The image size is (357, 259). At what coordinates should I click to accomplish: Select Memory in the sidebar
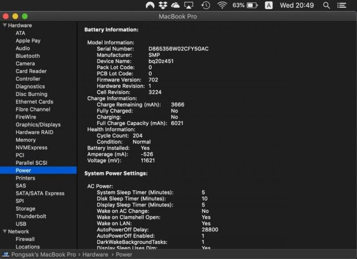coord(26,140)
